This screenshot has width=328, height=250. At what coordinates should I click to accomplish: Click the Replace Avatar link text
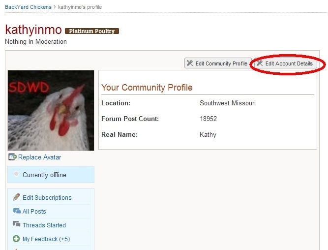pos(40,157)
